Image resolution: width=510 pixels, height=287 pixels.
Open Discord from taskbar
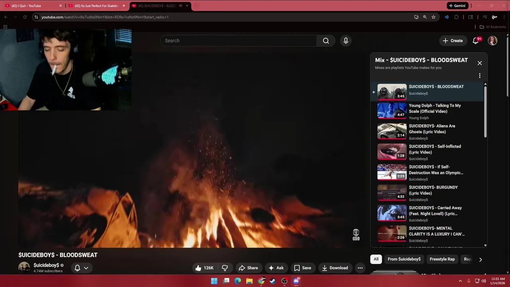point(296,281)
